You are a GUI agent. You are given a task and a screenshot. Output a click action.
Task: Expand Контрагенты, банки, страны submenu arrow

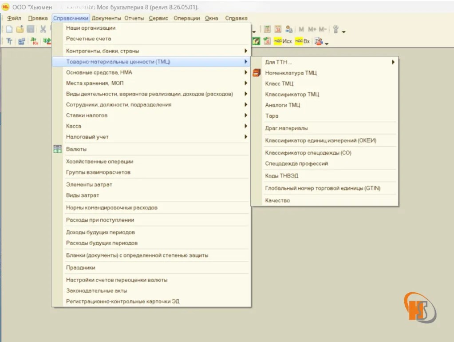click(x=246, y=51)
